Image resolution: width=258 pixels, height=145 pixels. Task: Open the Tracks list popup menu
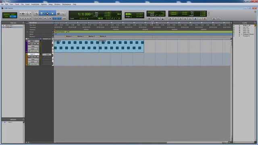pos(23,23)
